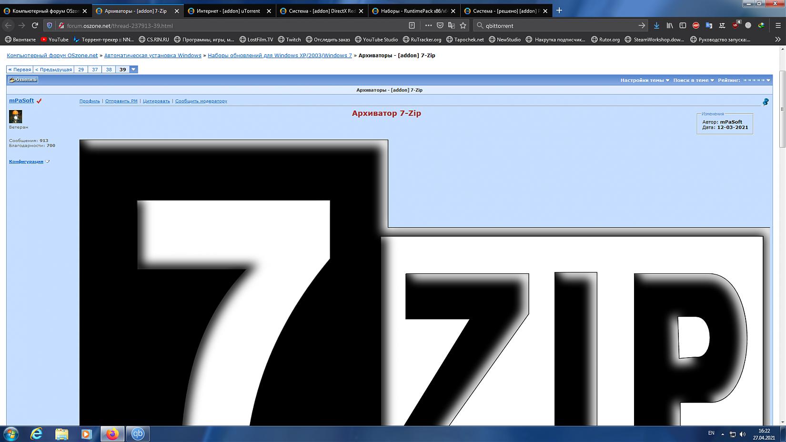786x442 pixels.
Task: Expand the page jump dropdown arrow
Action: pos(134,70)
